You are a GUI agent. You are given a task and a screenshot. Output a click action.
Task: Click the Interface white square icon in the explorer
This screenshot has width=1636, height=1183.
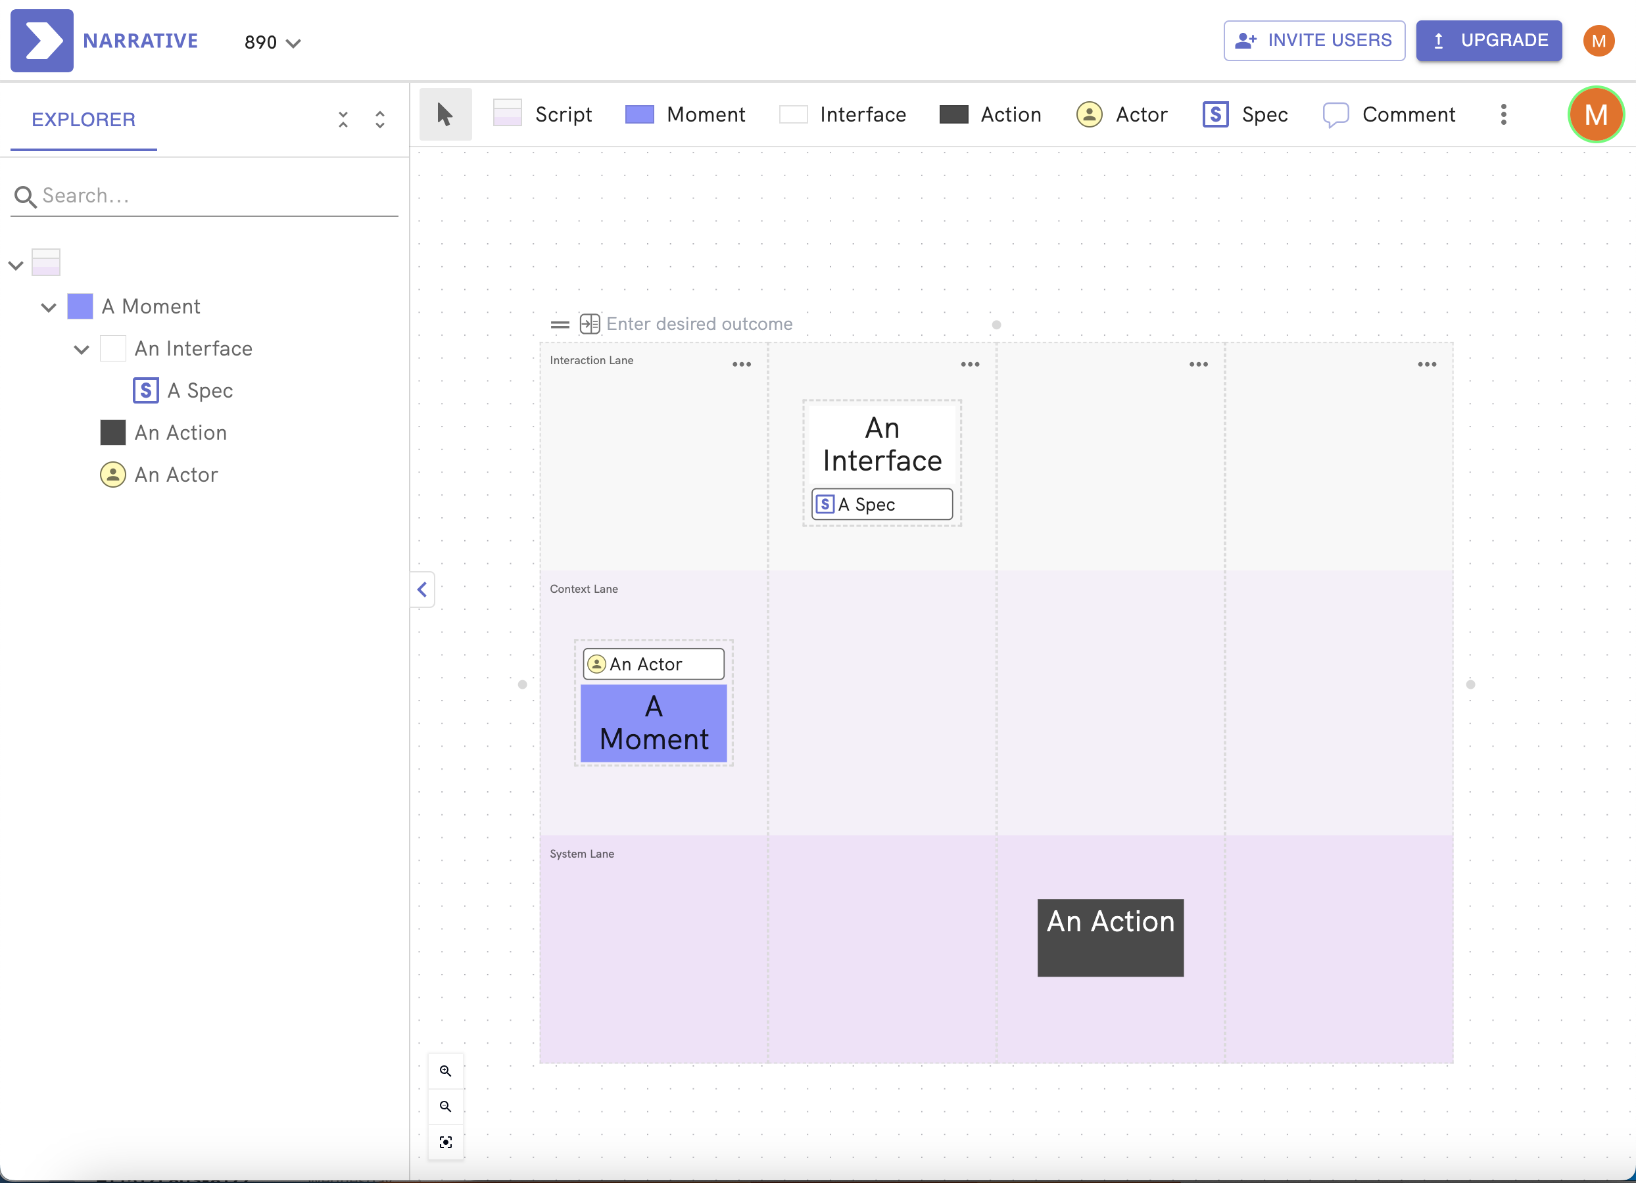point(113,348)
